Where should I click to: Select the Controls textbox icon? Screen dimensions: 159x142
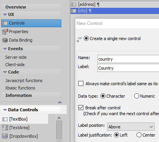coord(5,23)
